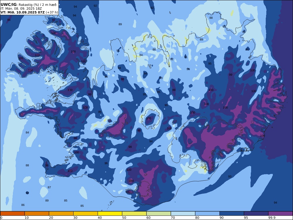Select the golden 30–40 legend color band
Screen dimensions: 293x220
(x=86, y=214)
